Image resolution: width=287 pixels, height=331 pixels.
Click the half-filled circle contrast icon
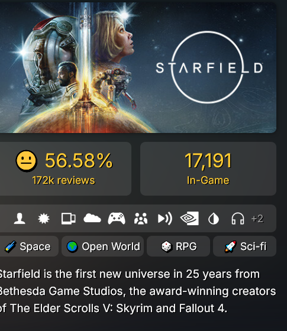click(x=214, y=219)
